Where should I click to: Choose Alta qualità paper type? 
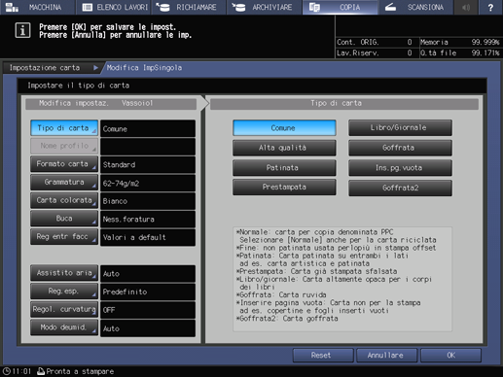click(x=284, y=148)
